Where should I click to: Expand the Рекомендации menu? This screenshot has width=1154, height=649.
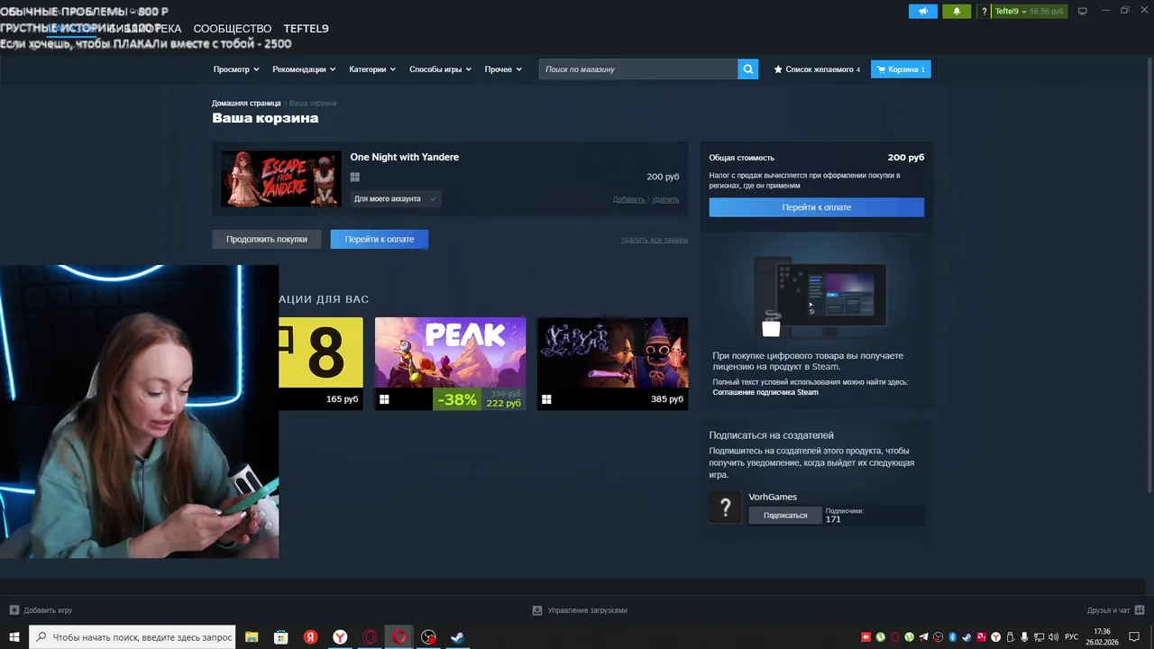(304, 69)
